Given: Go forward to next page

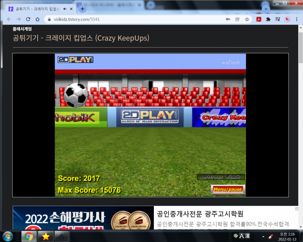Looking at the screenshot, I should click(x=19, y=19).
